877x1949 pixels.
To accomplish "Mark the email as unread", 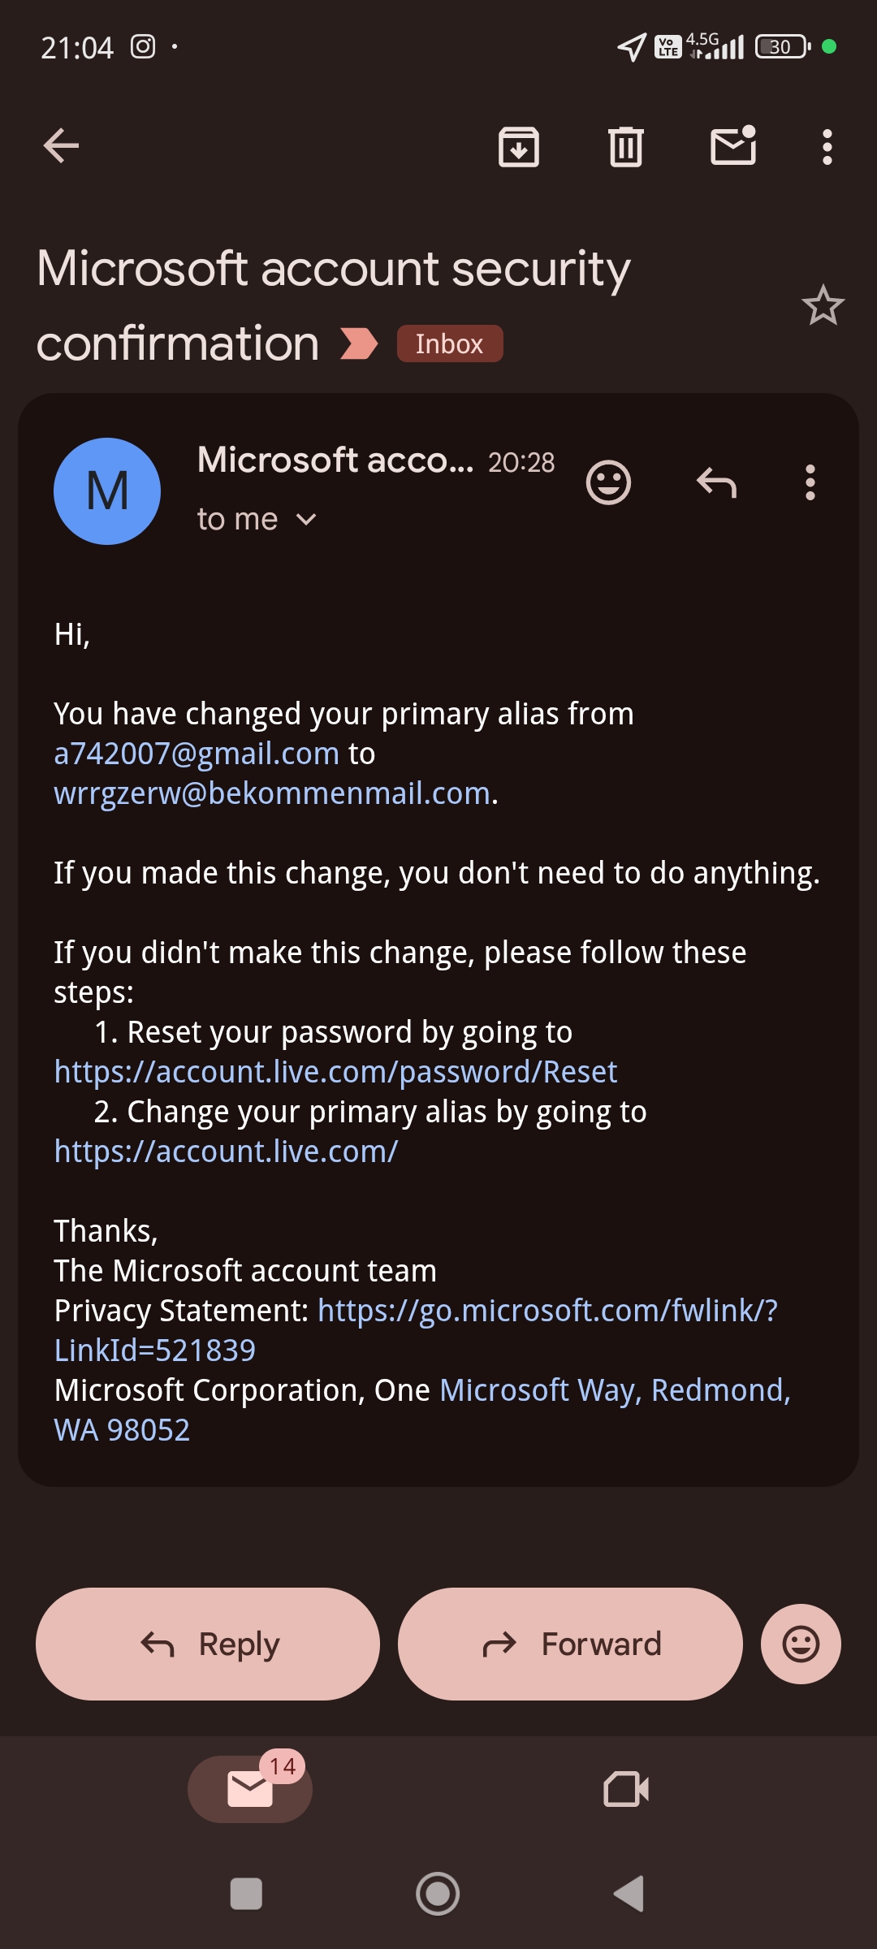I will pyautogui.click(x=733, y=146).
